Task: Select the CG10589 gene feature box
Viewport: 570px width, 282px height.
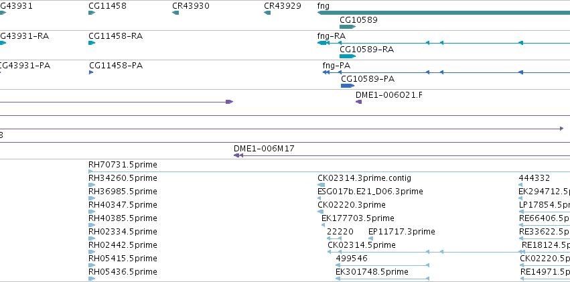Action: tap(348, 27)
